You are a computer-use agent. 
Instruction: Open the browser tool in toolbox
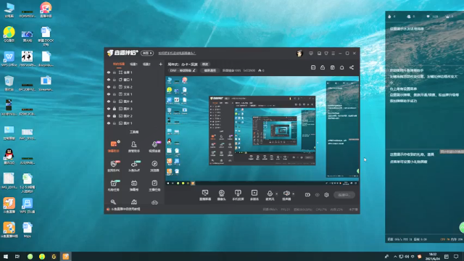(154, 166)
